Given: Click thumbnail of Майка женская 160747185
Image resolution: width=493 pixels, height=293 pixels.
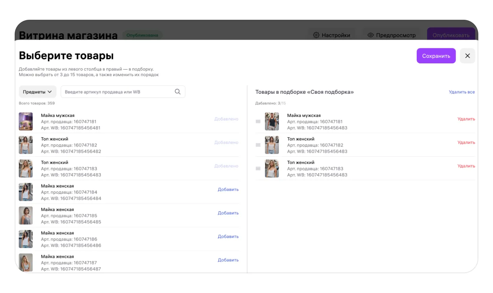Looking at the screenshot, I should pos(26,215).
